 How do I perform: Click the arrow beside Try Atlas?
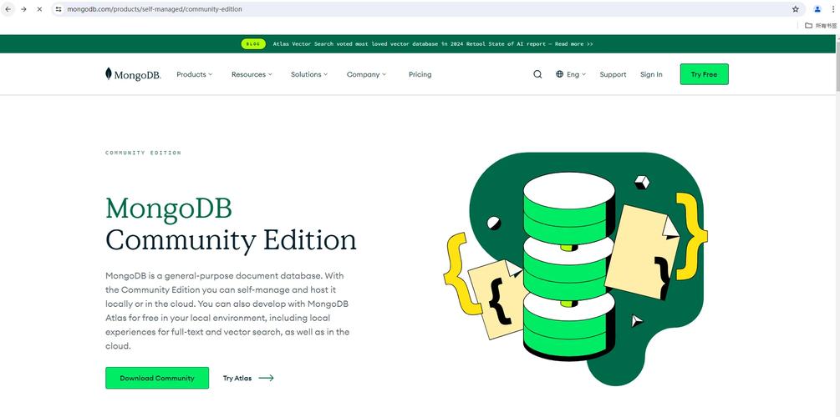267,378
